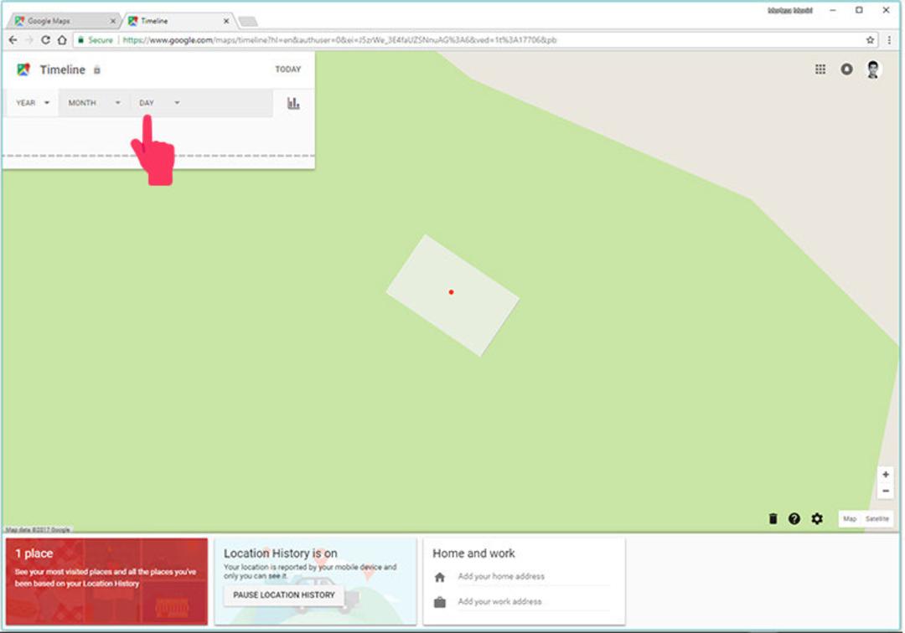Switch map to Map view
This screenshot has width=905, height=633.
[850, 518]
